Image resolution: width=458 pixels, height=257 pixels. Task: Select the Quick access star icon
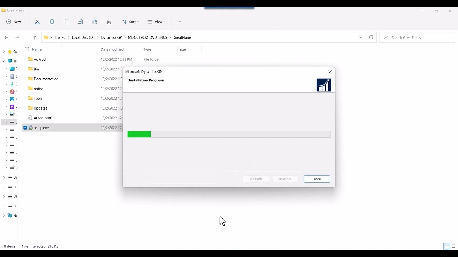tap(10, 52)
